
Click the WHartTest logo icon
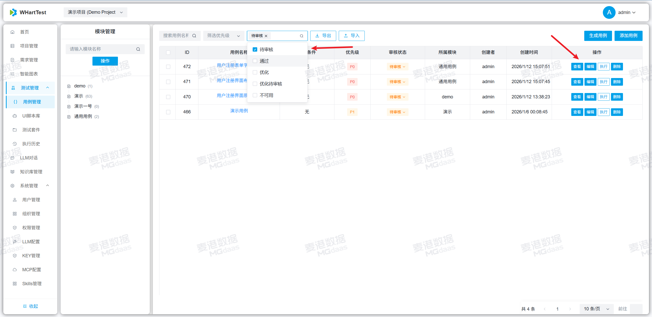tap(13, 12)
